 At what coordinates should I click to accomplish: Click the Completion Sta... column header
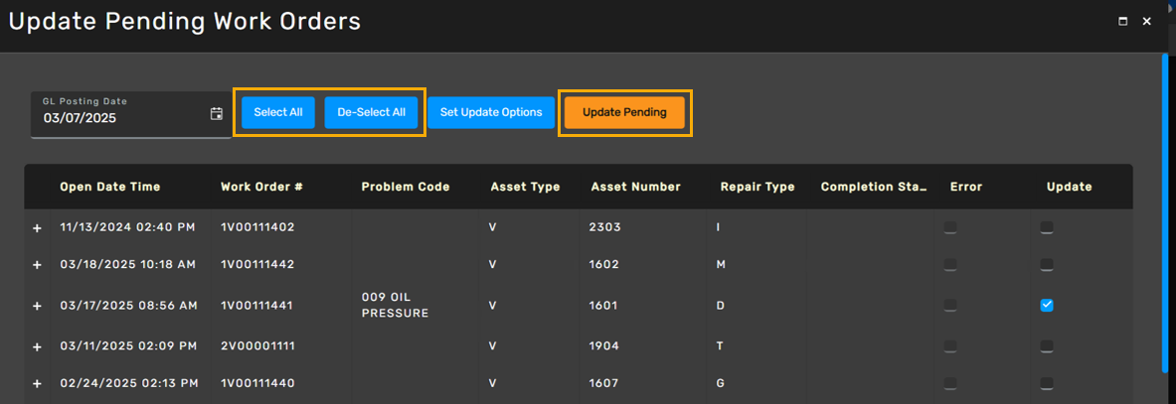874,187
